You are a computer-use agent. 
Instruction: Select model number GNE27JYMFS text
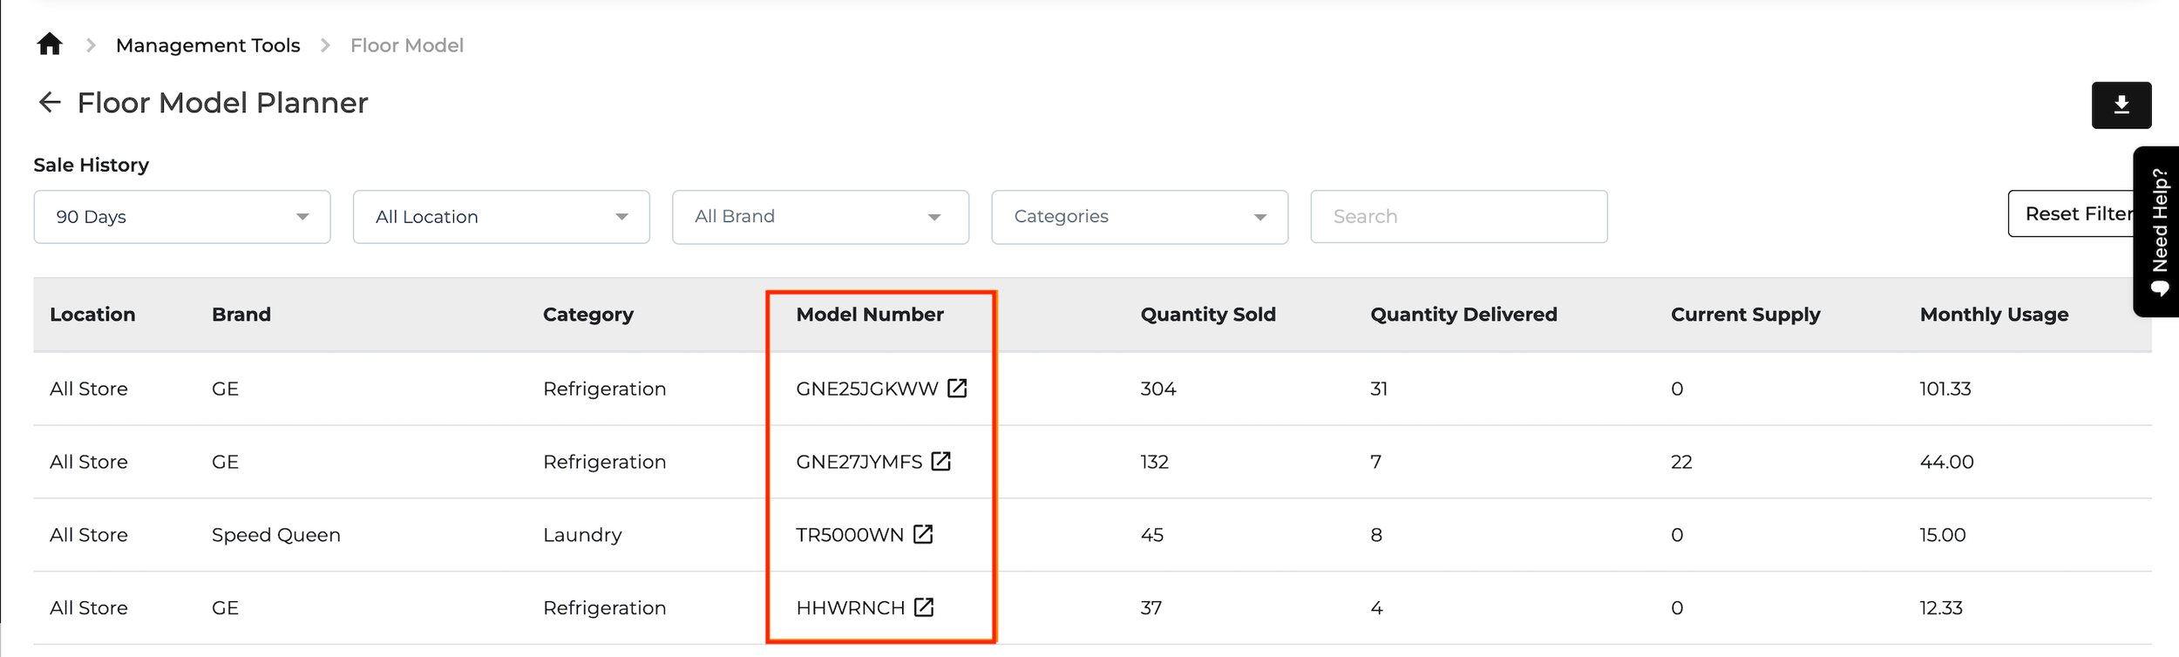(859, 462)
